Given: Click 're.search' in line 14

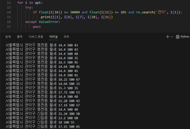Looking at the screenshot, I should (x=145, y=12).
